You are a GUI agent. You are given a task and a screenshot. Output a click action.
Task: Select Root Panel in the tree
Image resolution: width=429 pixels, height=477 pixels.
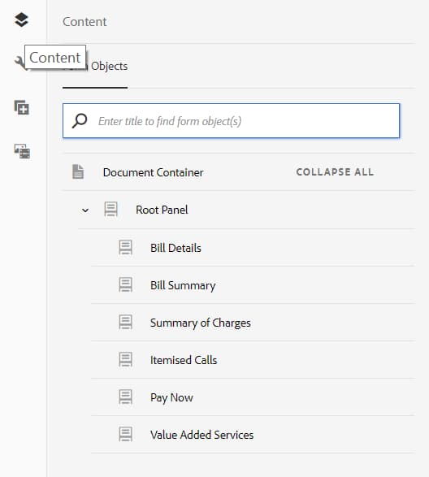246,210
